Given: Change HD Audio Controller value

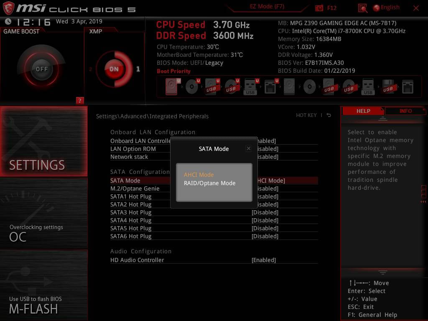Looking at the screenshot, I should pyautogui.click(x=264, y=260).
